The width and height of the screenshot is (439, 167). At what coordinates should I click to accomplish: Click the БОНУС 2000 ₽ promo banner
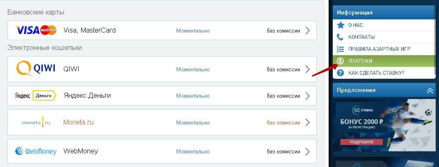384,125
